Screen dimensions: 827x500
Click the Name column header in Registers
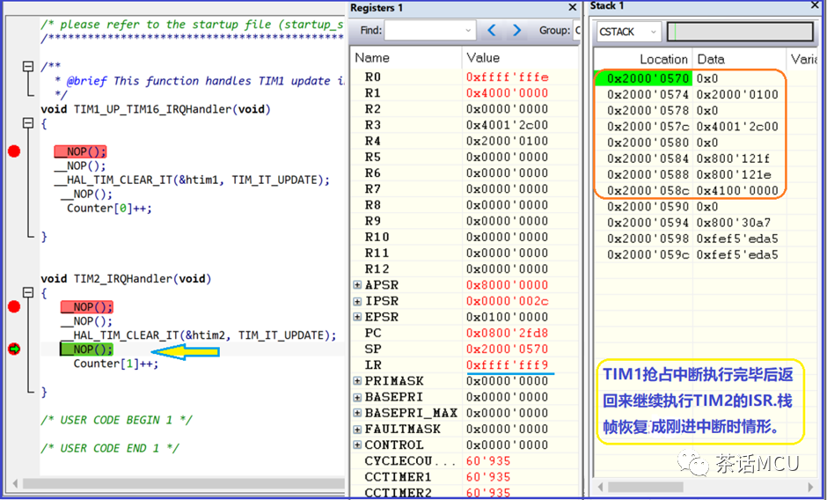tap(406, 58)
